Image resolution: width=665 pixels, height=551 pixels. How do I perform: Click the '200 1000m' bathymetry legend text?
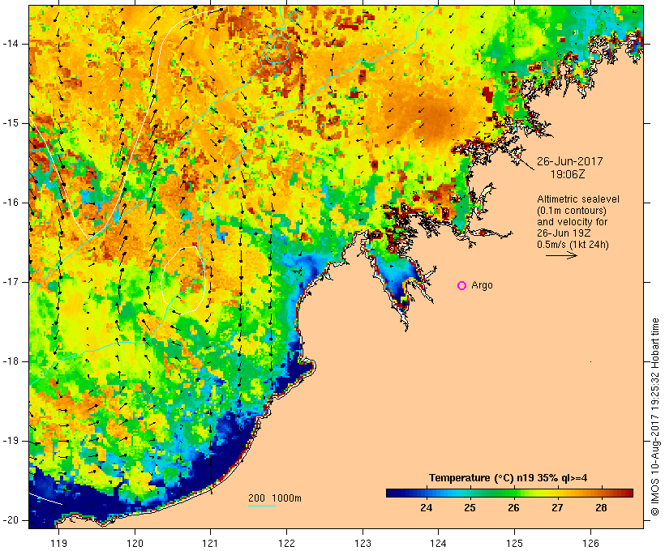point(275,498)
